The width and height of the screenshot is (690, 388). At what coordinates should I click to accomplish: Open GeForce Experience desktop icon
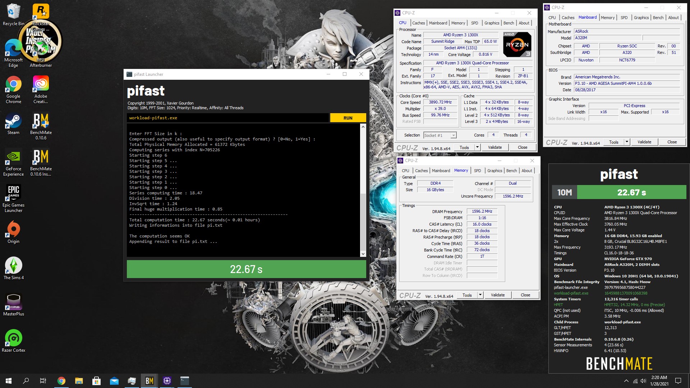(x=13, y=162)
